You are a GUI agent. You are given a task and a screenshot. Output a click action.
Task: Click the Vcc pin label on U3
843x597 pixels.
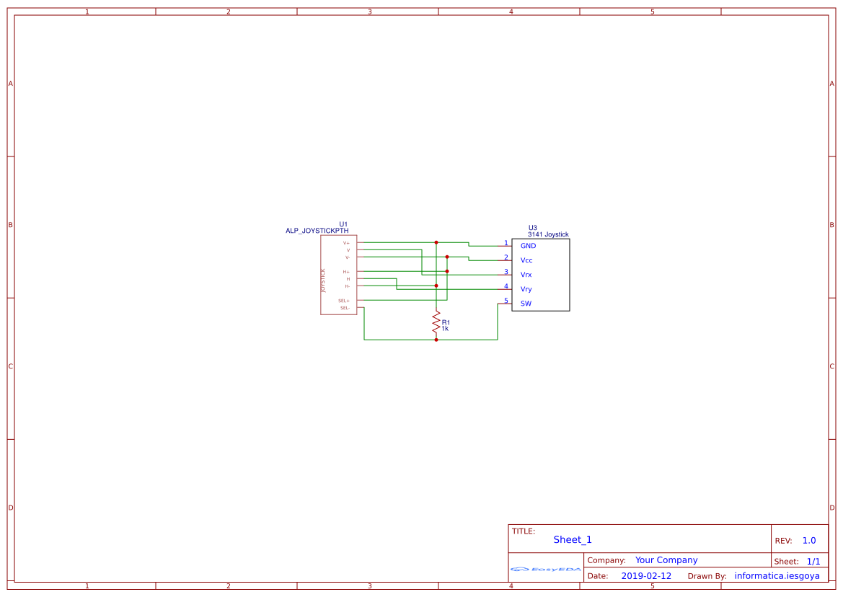(x=526, y=260)
